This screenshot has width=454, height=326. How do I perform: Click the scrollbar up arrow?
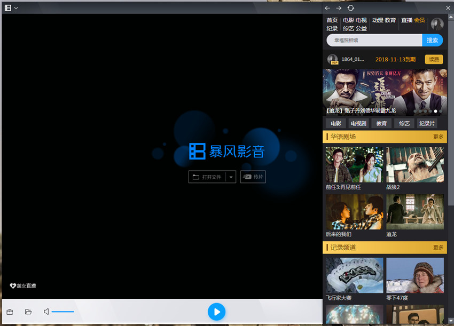tap(451, 17)
